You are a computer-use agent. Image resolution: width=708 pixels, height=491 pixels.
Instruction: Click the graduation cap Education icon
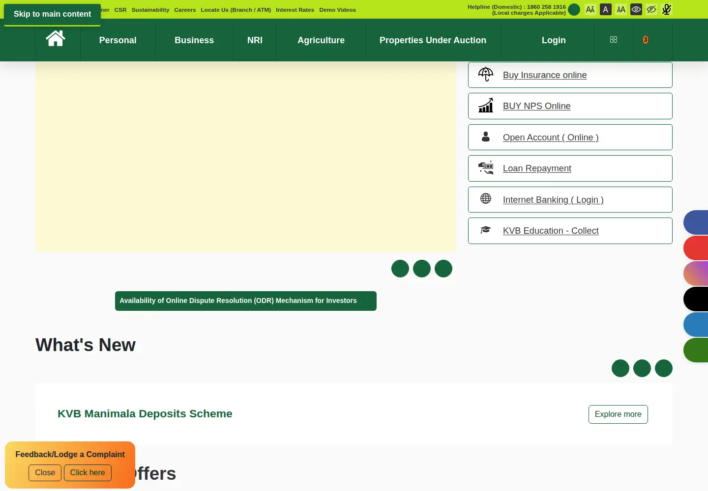click(486, 230)
